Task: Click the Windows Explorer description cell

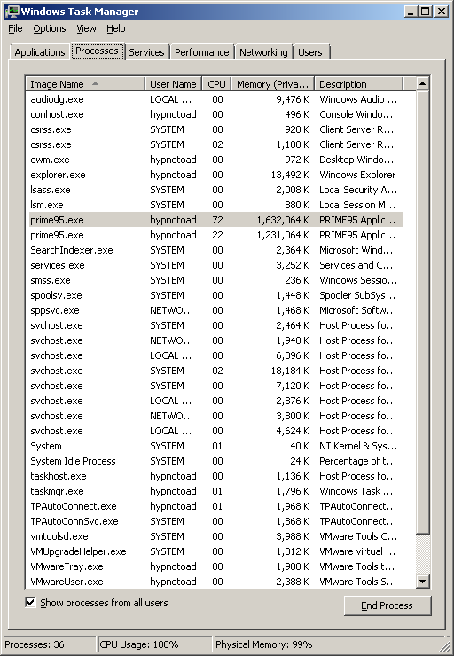Action: (x=357, y=175)
